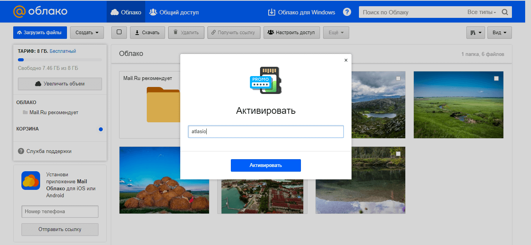Click the blue dot next to Корзина
This screenshot has height=245, width=531.
click(101, 129)
